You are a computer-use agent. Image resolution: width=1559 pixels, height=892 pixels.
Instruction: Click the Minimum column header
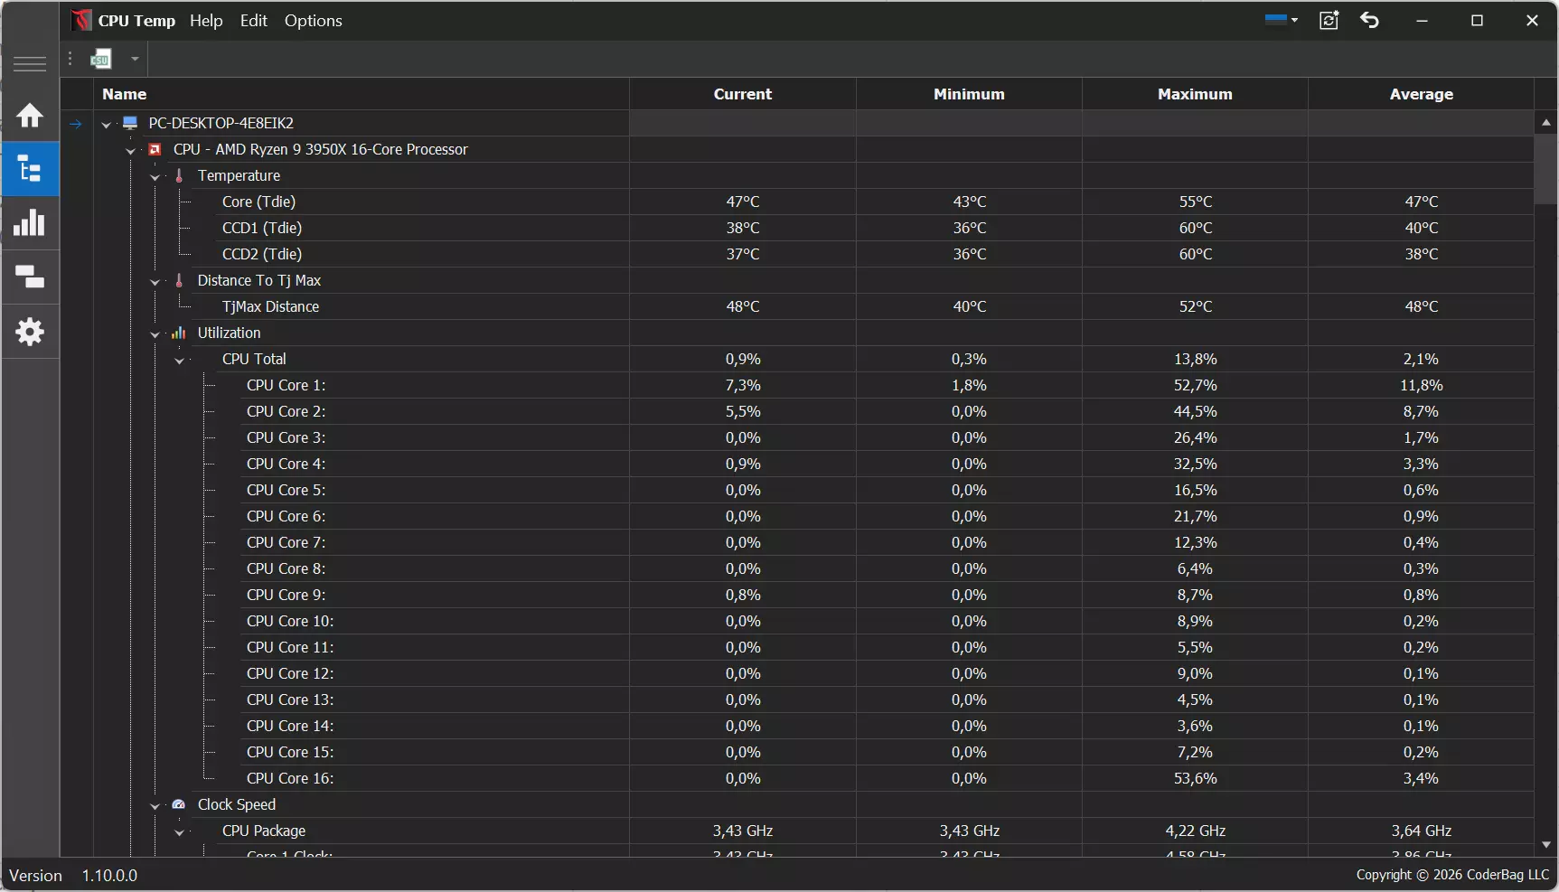point(969,94)
